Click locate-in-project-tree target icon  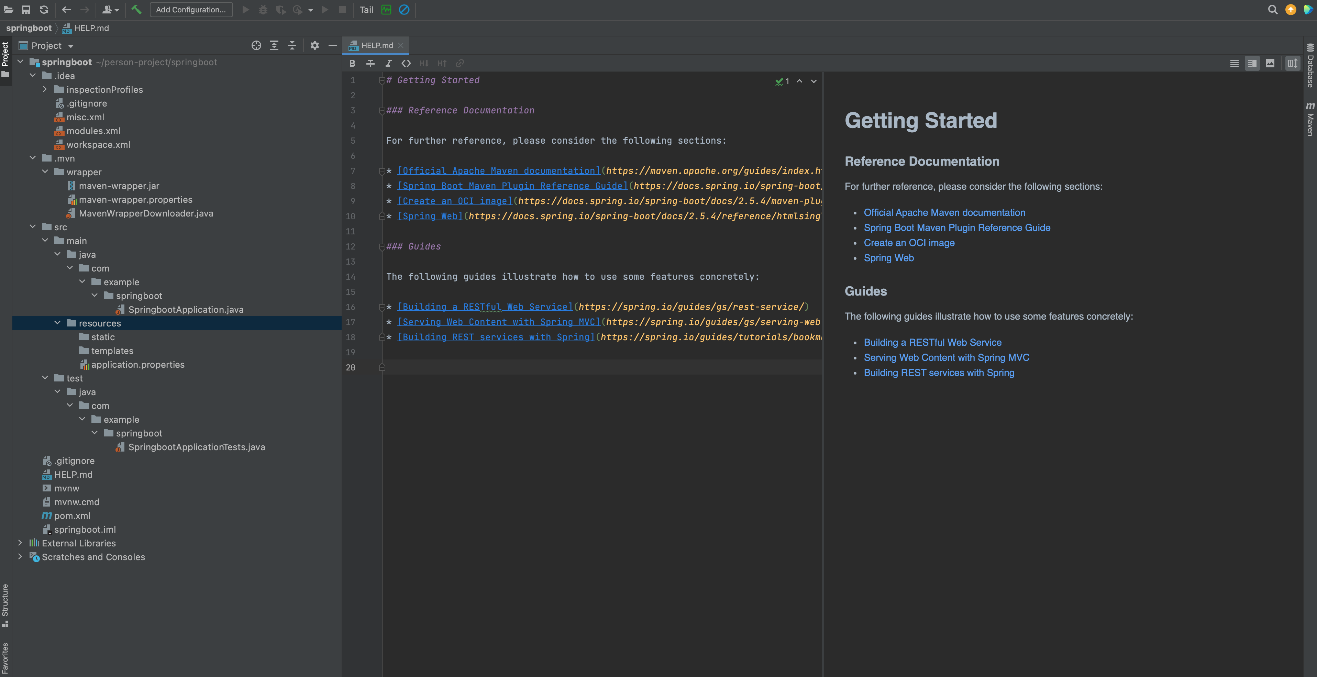[x=256, y=45]
